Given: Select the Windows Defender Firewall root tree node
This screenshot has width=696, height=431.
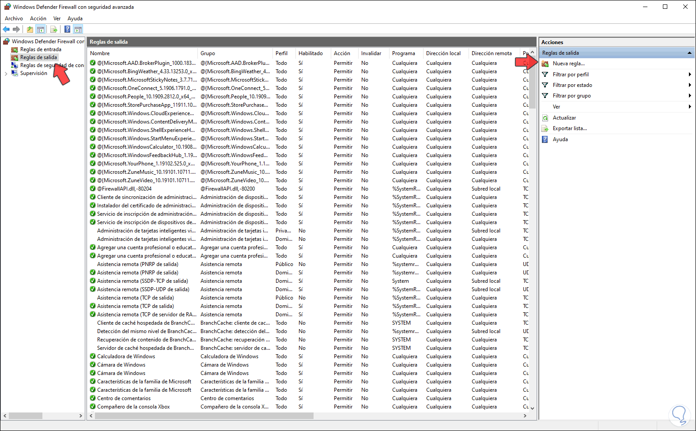Looking at the screenshot, I should tap(48, 41).
